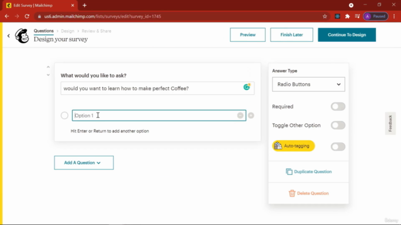Turn on the Auto-tagging switch
The image size is (401, 225).
click(x=338, y=147)
